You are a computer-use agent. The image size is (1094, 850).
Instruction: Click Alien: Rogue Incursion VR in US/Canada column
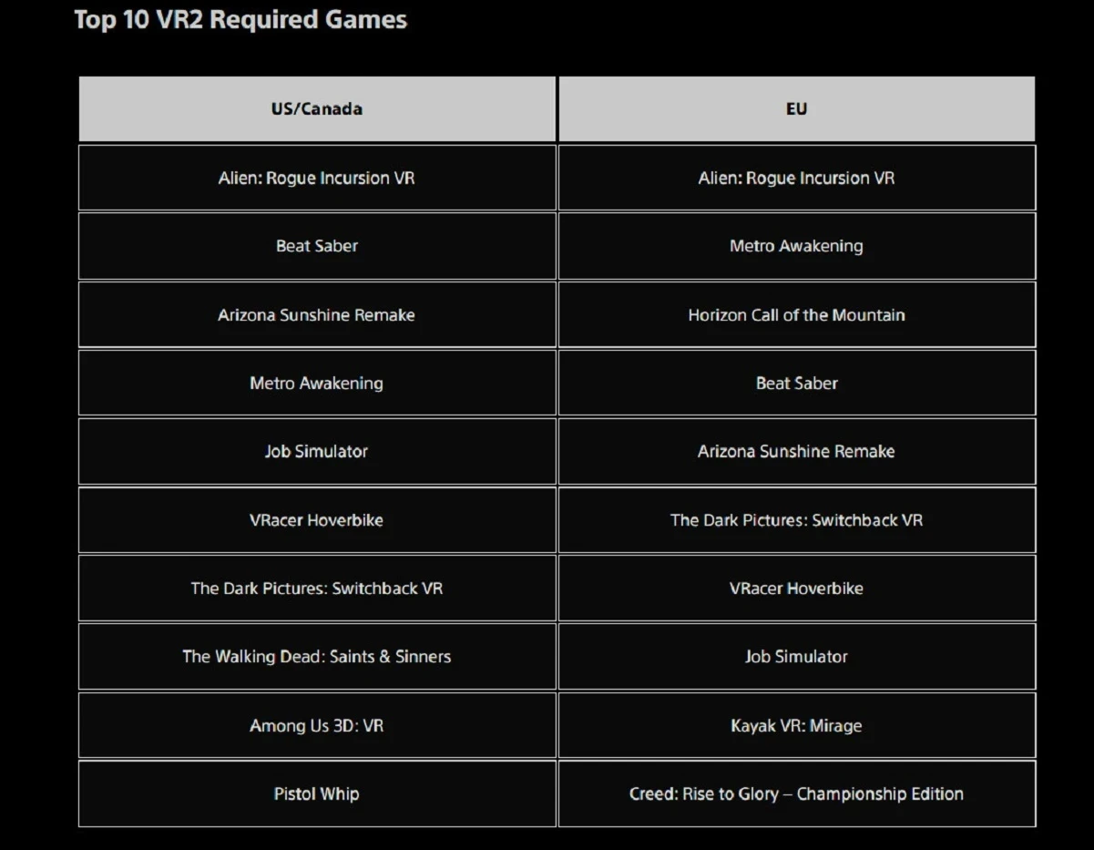tap(316, 179)
